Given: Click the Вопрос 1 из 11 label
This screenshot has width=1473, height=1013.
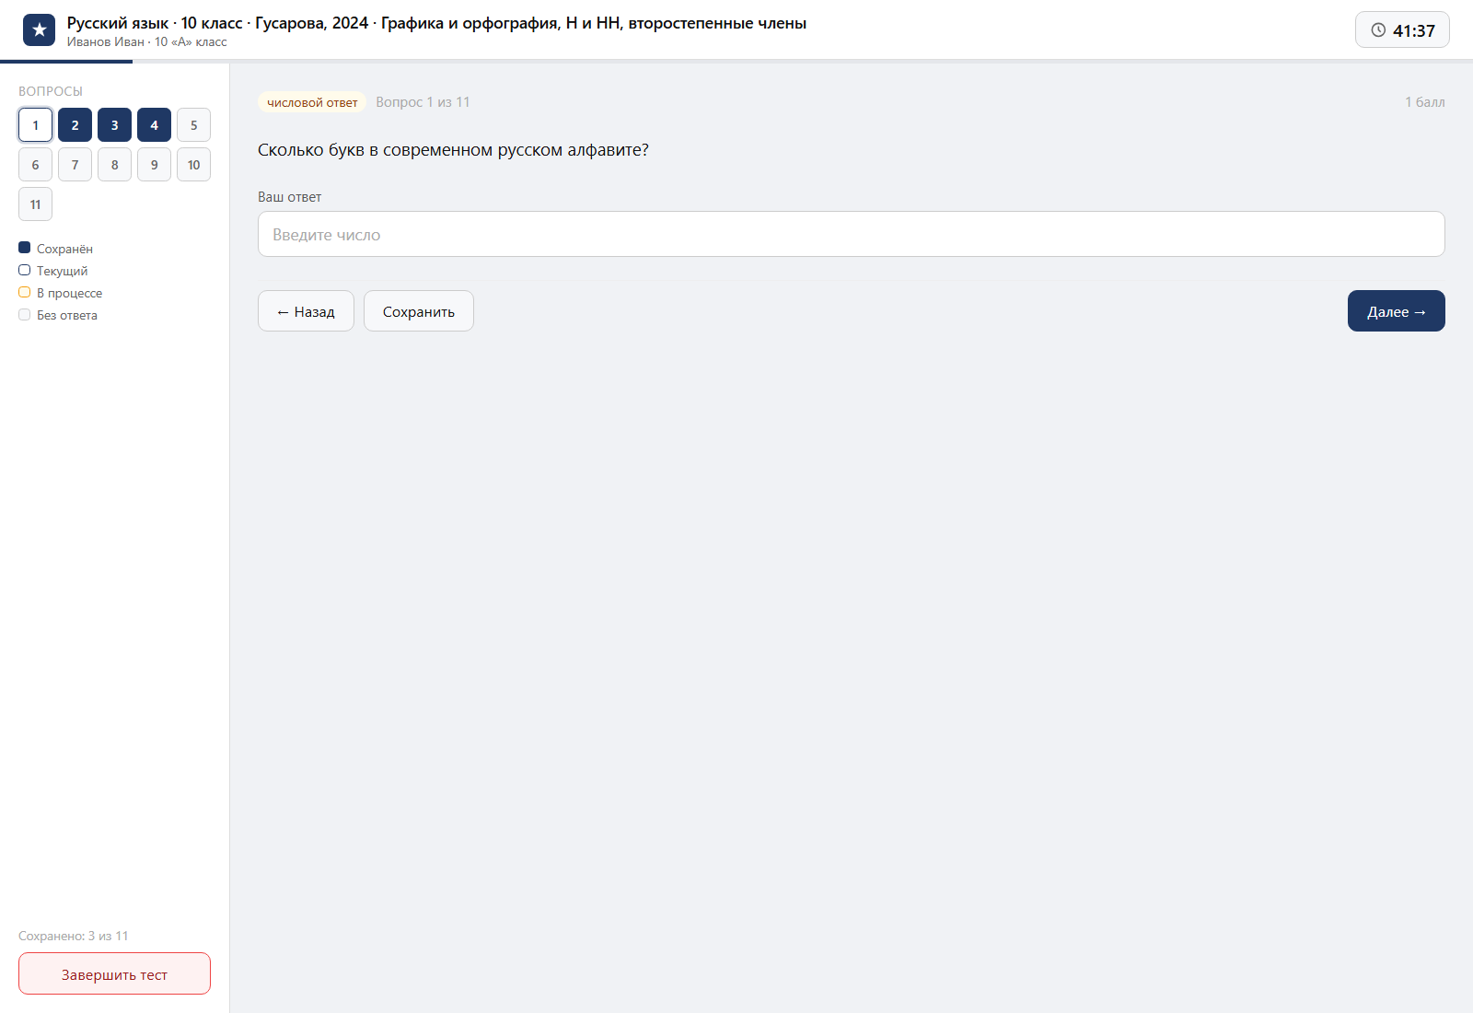Looking at the screenshot, I should 423,102.
